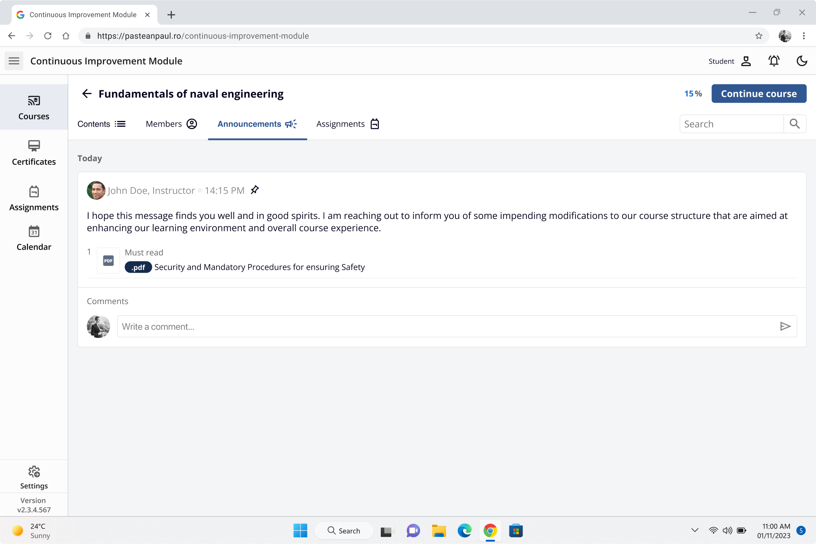This screenshot has width=816, height=544.
Task: Open Security and Mandatory Procedures PDF
Action: click(x=259, y=267)
